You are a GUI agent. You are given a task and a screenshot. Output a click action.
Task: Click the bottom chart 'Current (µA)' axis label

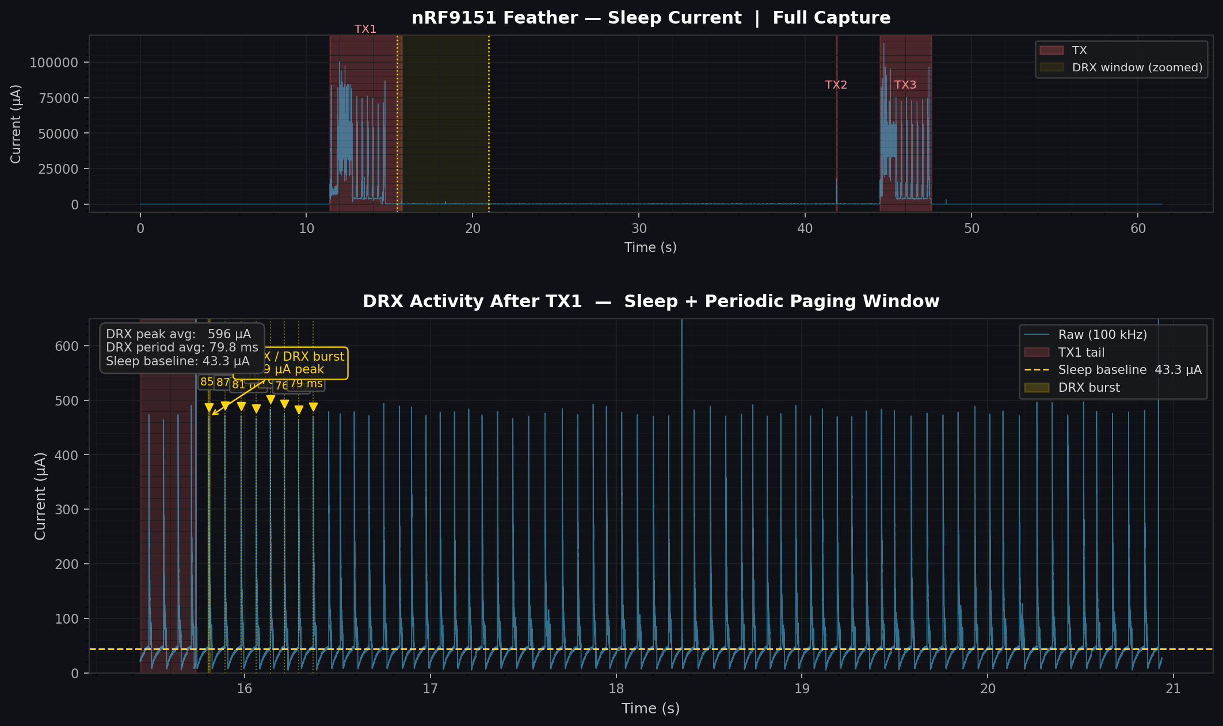(x=40, y=496)
